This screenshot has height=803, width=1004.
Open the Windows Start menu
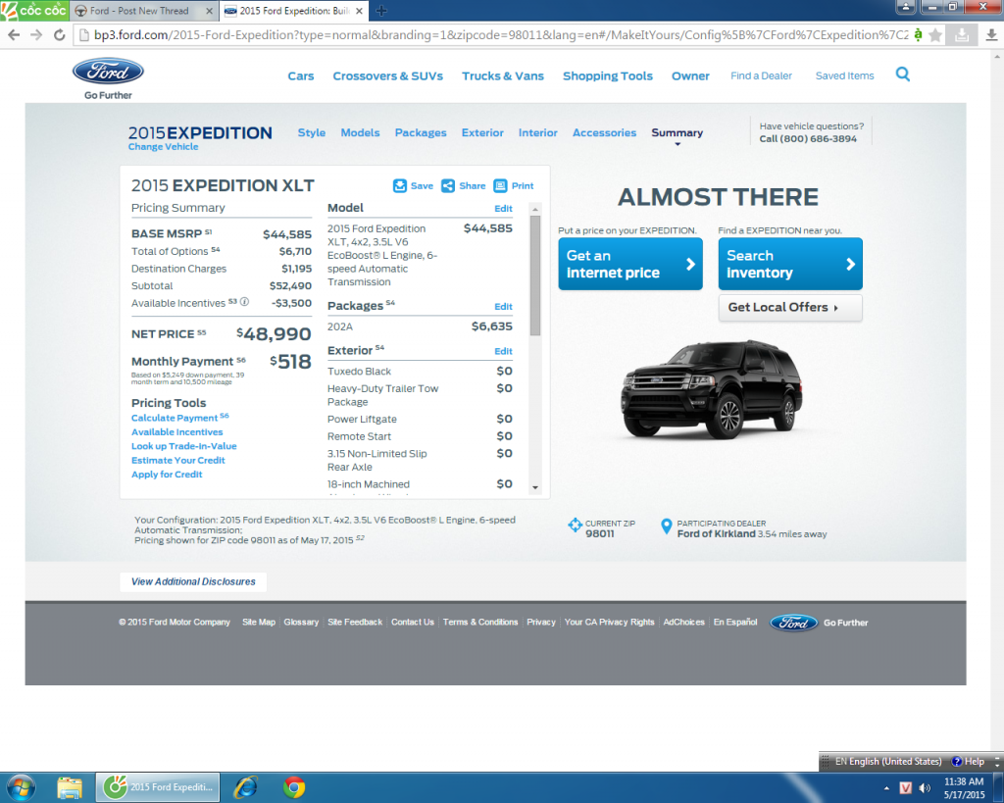point(22,787)
